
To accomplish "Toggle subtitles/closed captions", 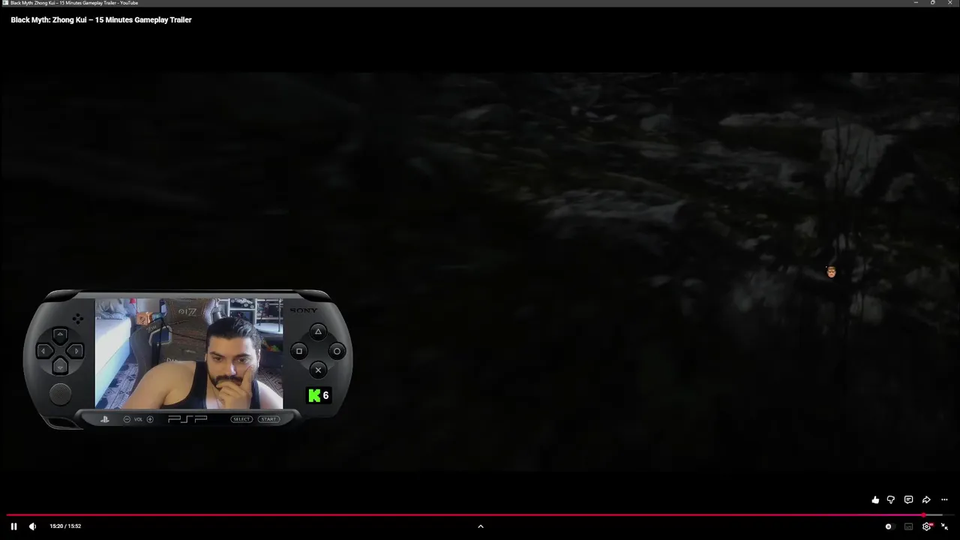I will [x=908, y=526].
